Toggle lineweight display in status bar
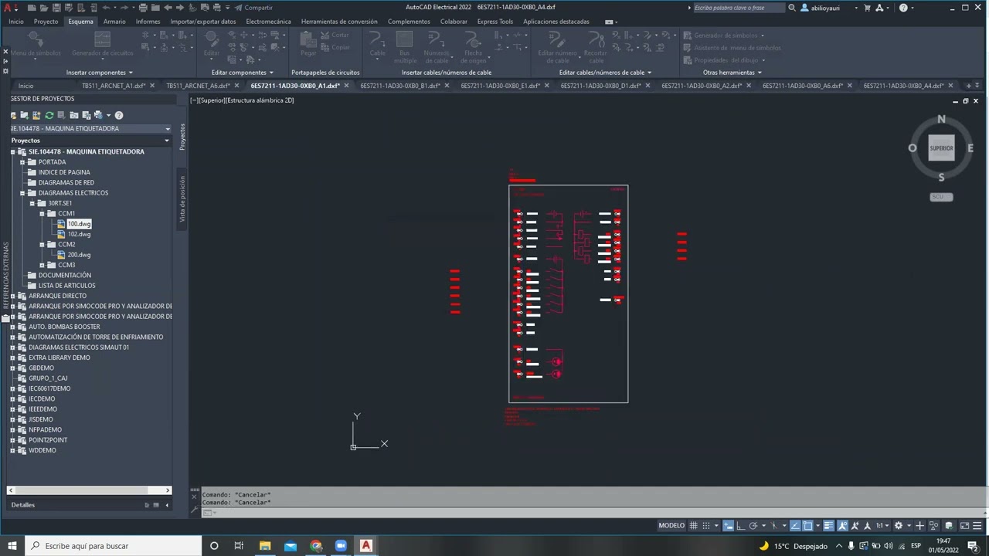Image resolution: width=989 pixels, height=556 pixels. coord(828,525)
